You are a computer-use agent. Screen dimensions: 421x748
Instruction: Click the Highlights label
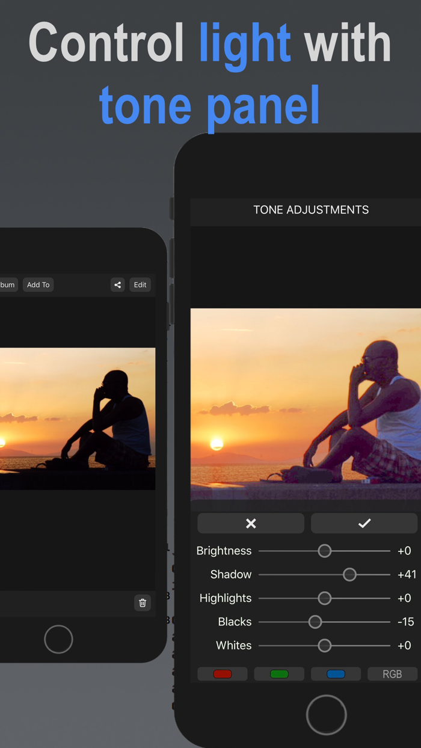pyautogui.click(x=226, y=599)
